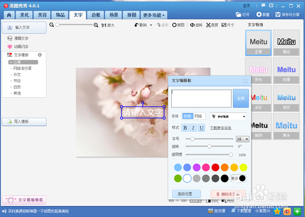The width and height of the screenshot is (305, 217).
Task: Switch to the 边框 tab
Action: (96, 15)
